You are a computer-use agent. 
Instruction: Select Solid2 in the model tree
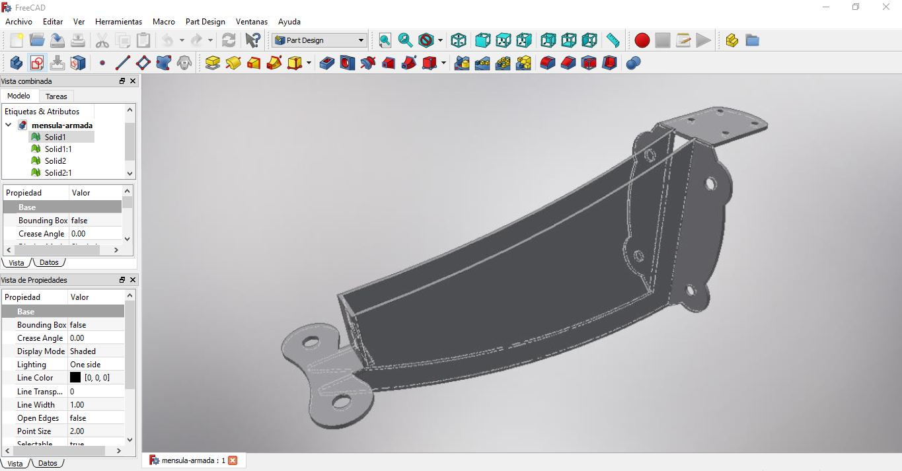coord(56,161)
